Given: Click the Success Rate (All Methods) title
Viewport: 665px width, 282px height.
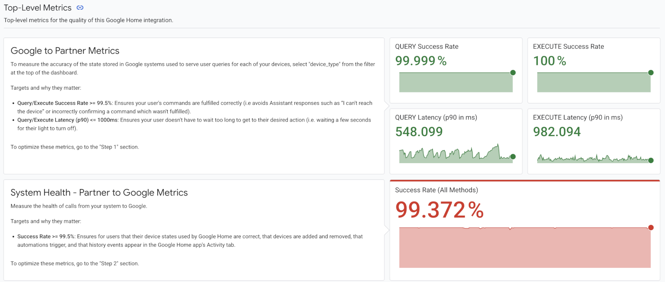Looking at the screenshot, I should [436, 190].
